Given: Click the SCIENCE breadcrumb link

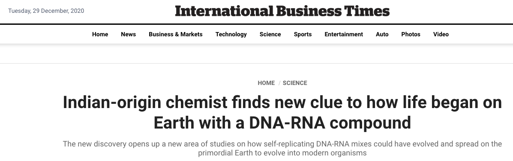Looking at the screenshot, I should click(295, 83).
